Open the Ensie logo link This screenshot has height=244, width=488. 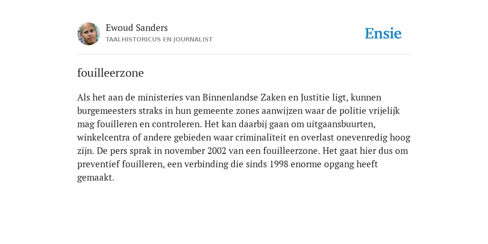(383, 33)
